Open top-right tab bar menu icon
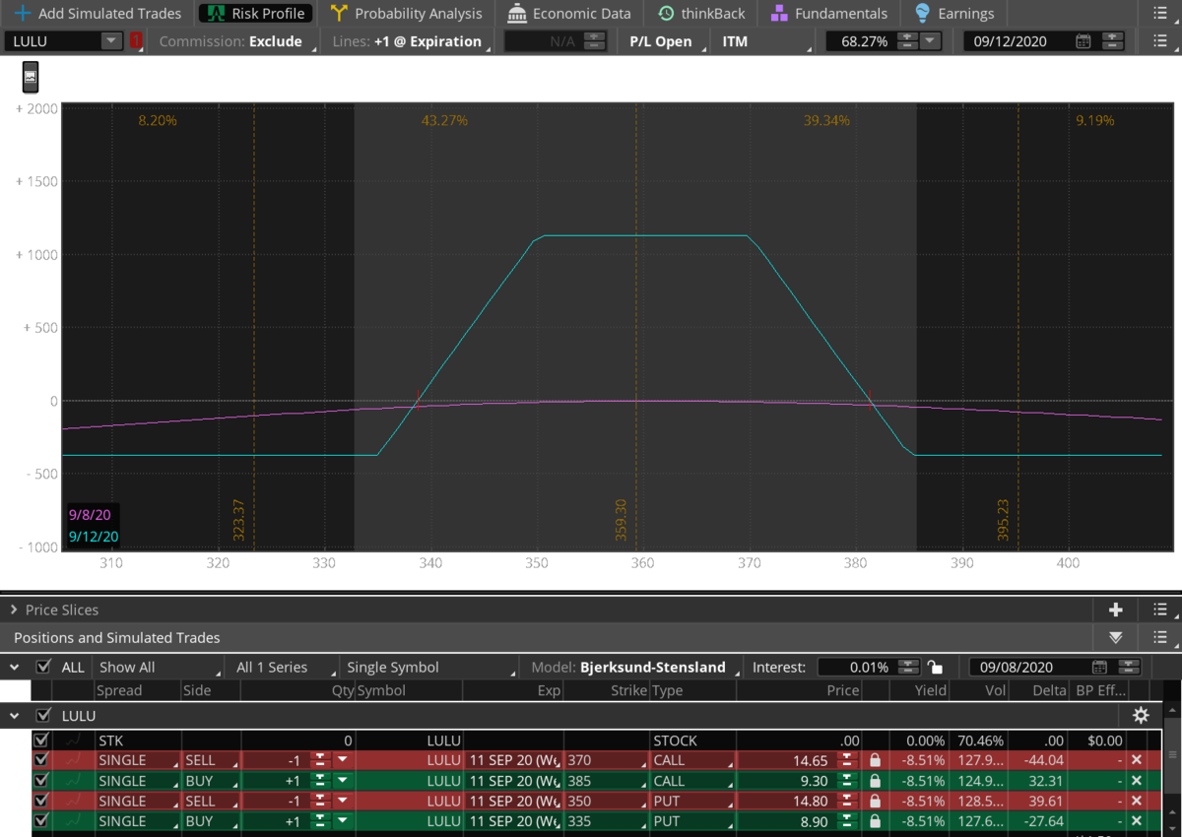The width and height of the screenshot is (1182, 837). tap(1160, 14)
